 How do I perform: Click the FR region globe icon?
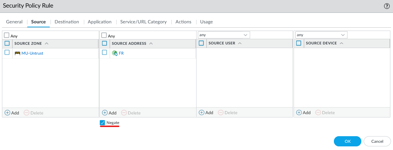point(115,53)
